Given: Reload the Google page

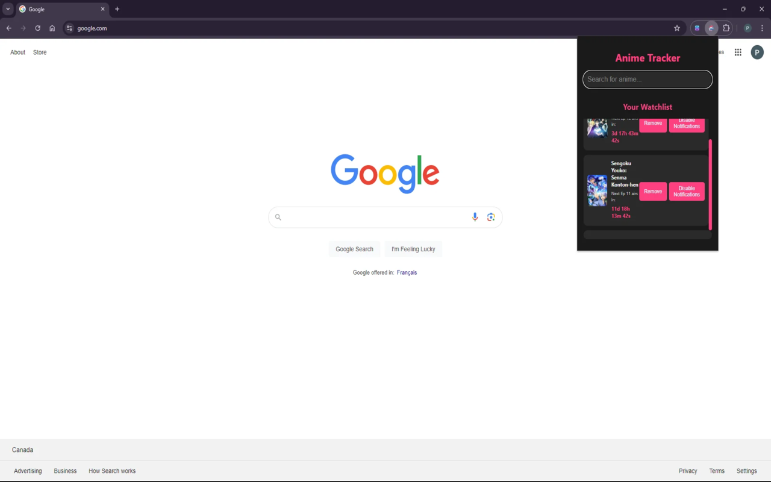Looking at the screenshot, I should coord(38,28).
